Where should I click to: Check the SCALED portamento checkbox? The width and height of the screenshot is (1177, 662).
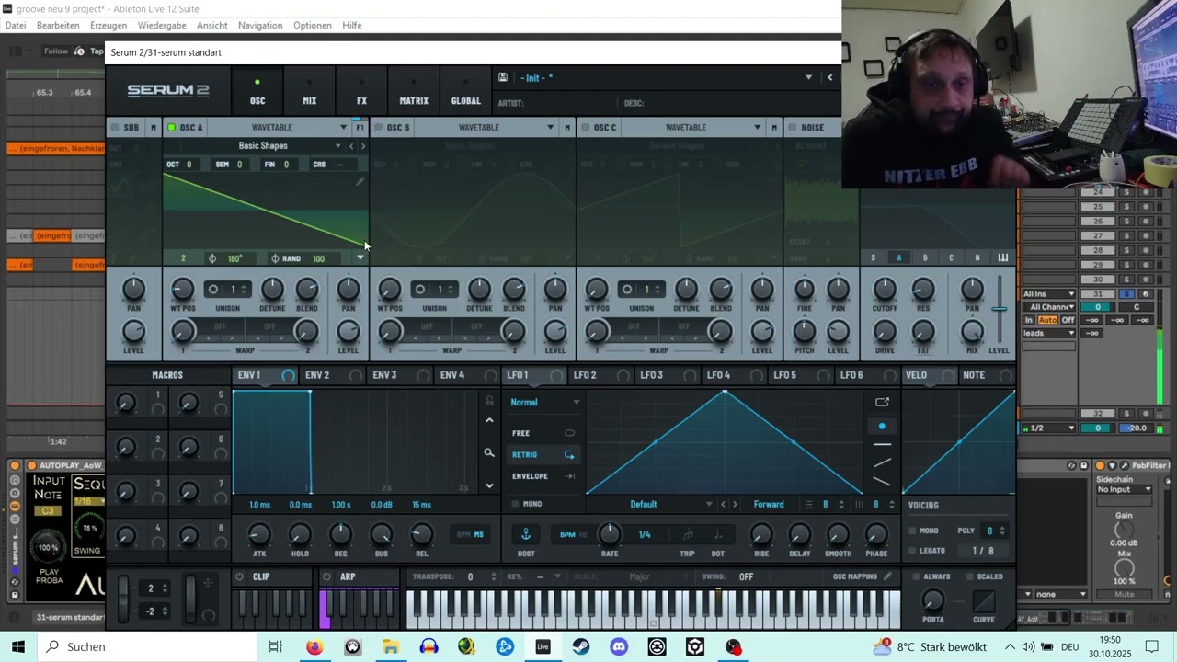coord(970,576)
